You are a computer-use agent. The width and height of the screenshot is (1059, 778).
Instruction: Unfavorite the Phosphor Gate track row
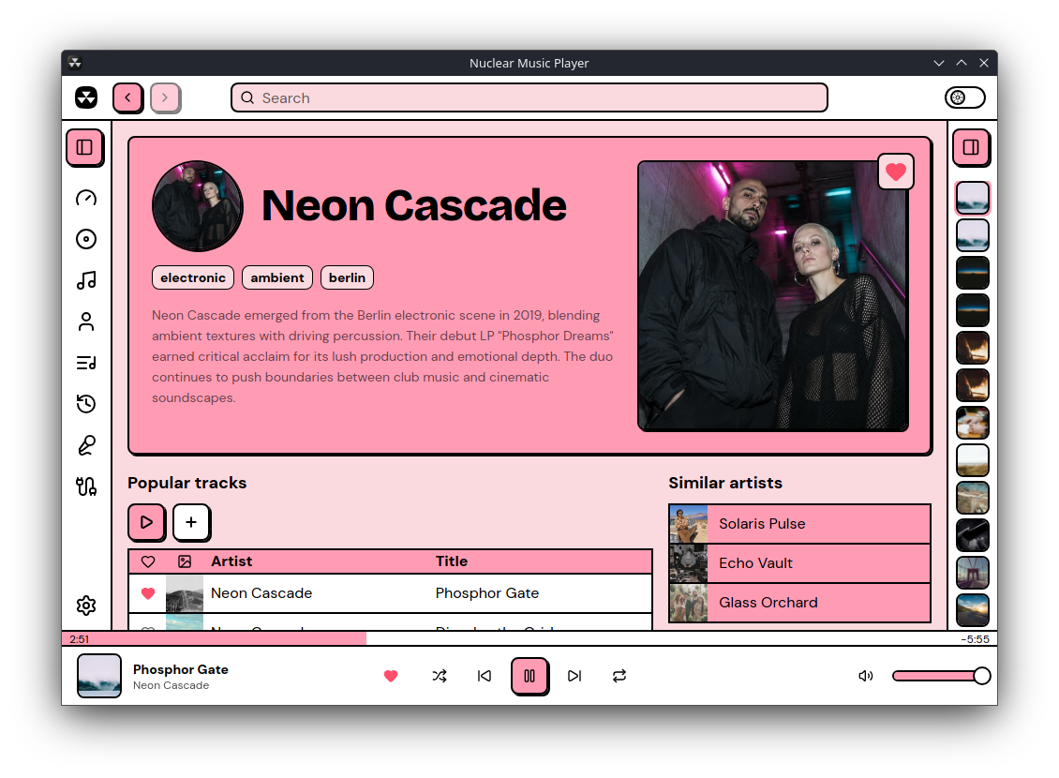pos(148,593)
